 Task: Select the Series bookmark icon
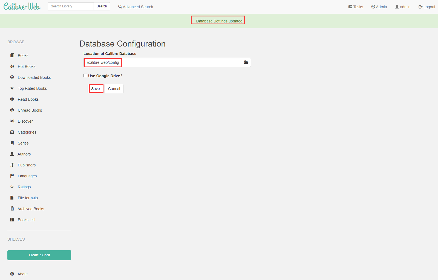(12, 143)
